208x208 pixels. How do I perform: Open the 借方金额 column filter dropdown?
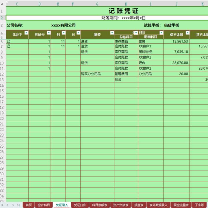click(187, 33)
